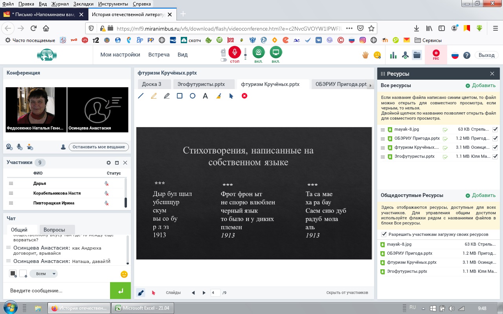This screenshot has width=503, height=314.
Task: Toggle 'Разрешить участникам загрузку своих ресурсов' checkbox
Action: [x=384, y=234]
